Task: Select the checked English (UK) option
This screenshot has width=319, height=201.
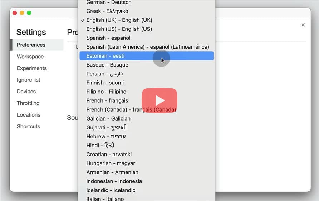Action: tap(147, 20)
